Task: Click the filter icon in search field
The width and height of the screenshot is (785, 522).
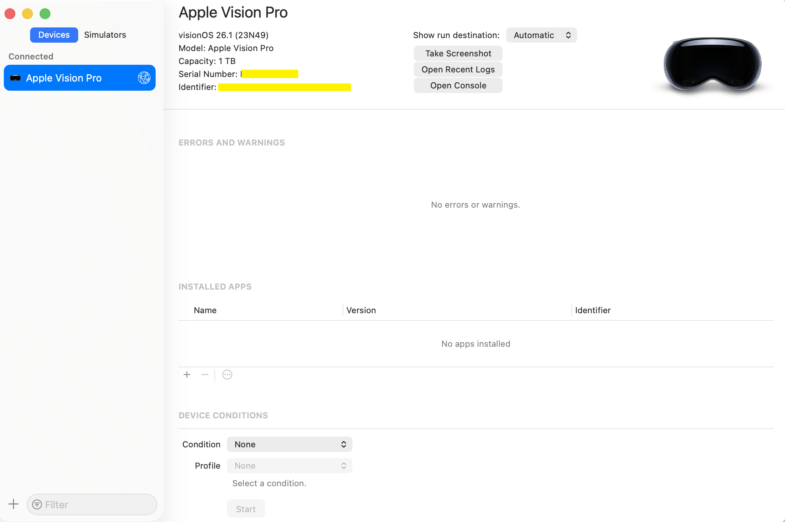Action: 37,504
